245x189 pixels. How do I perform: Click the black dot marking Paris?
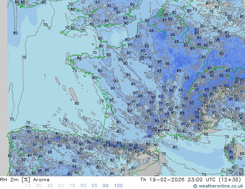146,54
